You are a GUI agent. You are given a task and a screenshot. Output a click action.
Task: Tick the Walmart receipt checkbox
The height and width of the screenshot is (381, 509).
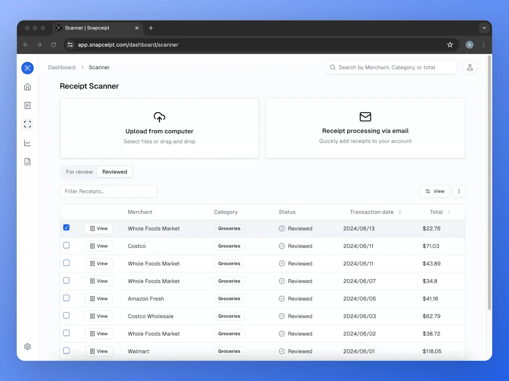coord(66,351)
